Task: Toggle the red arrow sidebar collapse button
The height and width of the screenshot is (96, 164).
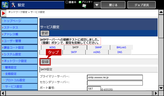Action: [x=3, y=13]
